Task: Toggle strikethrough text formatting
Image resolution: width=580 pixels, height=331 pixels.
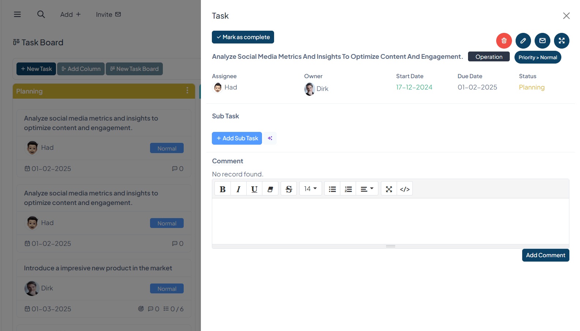Action: 289,189
